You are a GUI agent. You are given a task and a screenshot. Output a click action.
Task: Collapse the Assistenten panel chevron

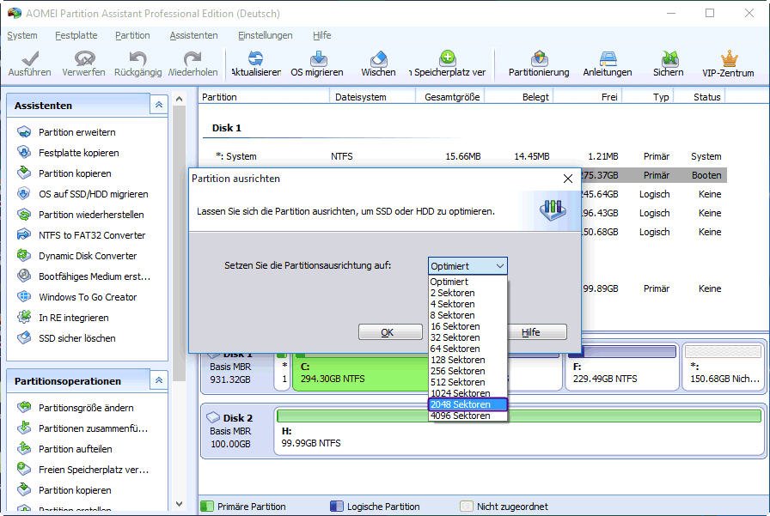[159, 105]
